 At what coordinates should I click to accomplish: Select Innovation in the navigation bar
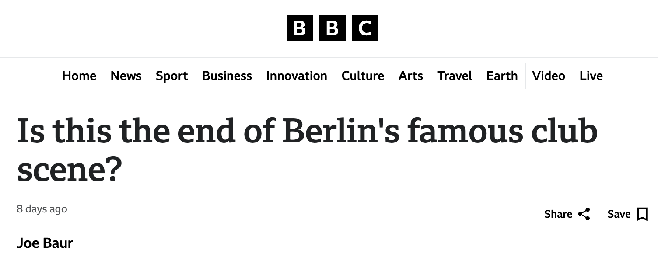click(x=297, y=76)
